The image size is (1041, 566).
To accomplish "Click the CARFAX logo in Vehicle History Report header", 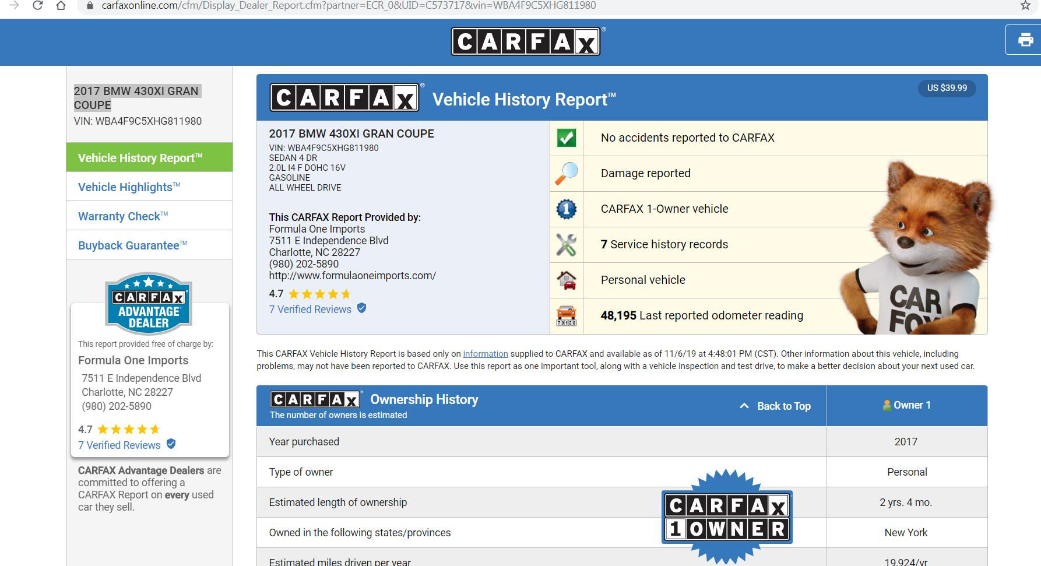I will click(x=344, y=97).
